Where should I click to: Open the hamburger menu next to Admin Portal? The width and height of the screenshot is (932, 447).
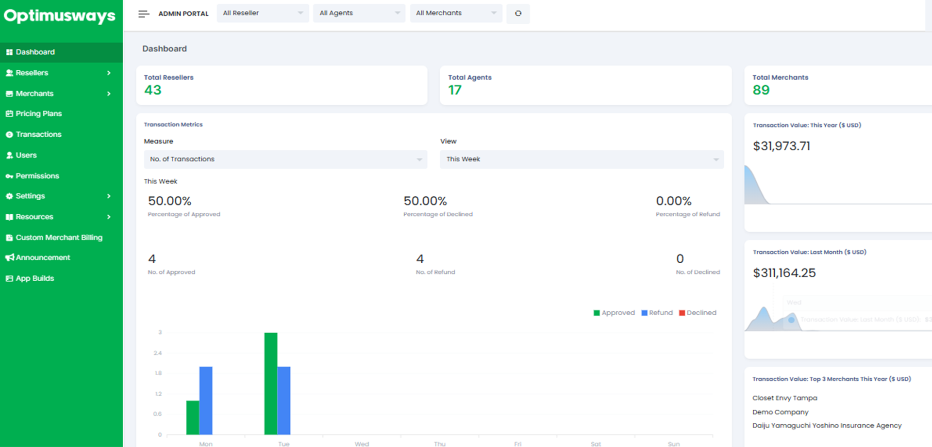point(144,14)
